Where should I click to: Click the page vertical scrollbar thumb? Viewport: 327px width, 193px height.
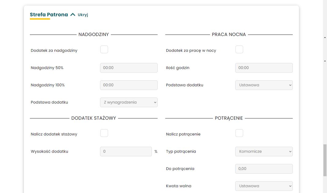coord(325,160)
